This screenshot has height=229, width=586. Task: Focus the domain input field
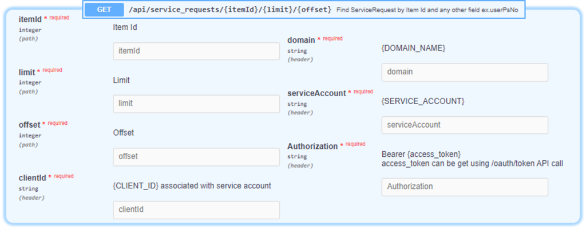point(465,72)
